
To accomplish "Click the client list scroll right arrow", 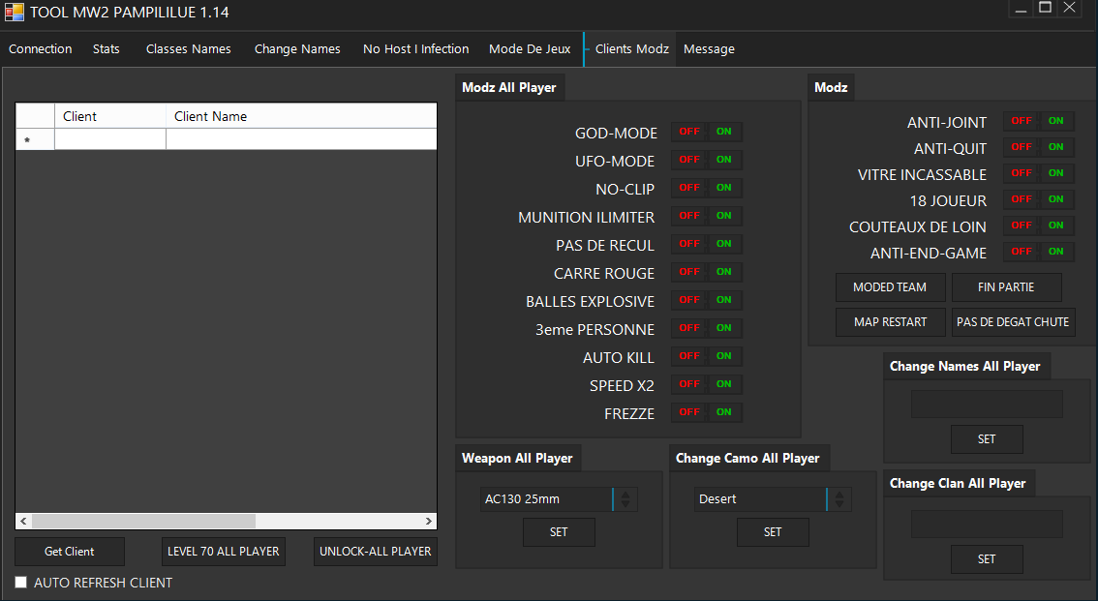I will pyautogui.click(x=429, y=522).
